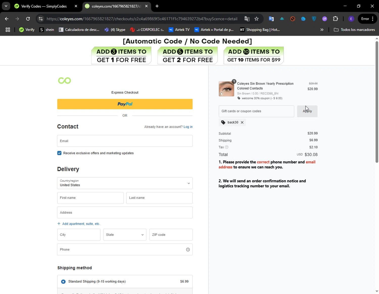Image resolution: width=379 pixels, height=294 pixels.
Task: Reload the page with the refresh icon
Action: tap(28, 19)
